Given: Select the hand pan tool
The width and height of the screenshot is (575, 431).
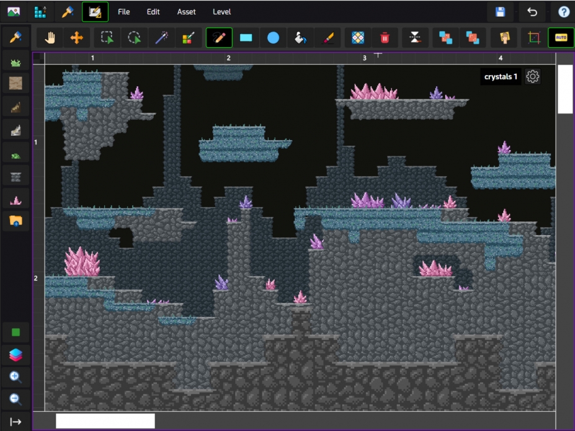Looking at the screenshot, I should click(x=50, y=38).
